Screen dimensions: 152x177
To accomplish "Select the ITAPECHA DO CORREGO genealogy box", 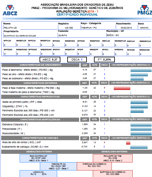I will (x=94, y=166).
